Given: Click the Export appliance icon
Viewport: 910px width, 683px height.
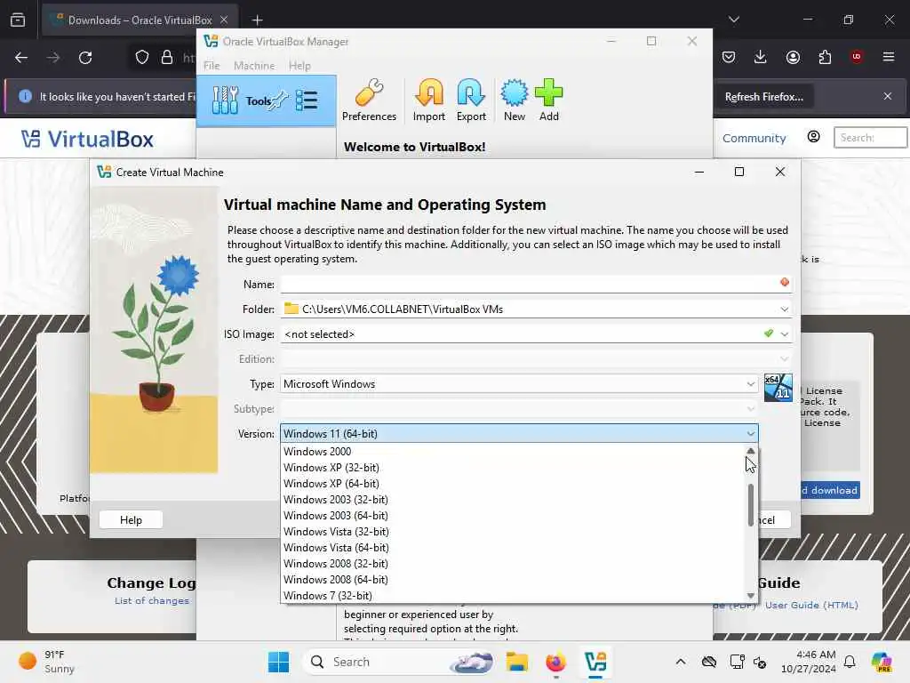Looking at the screenshot, I should coord(471,100).
